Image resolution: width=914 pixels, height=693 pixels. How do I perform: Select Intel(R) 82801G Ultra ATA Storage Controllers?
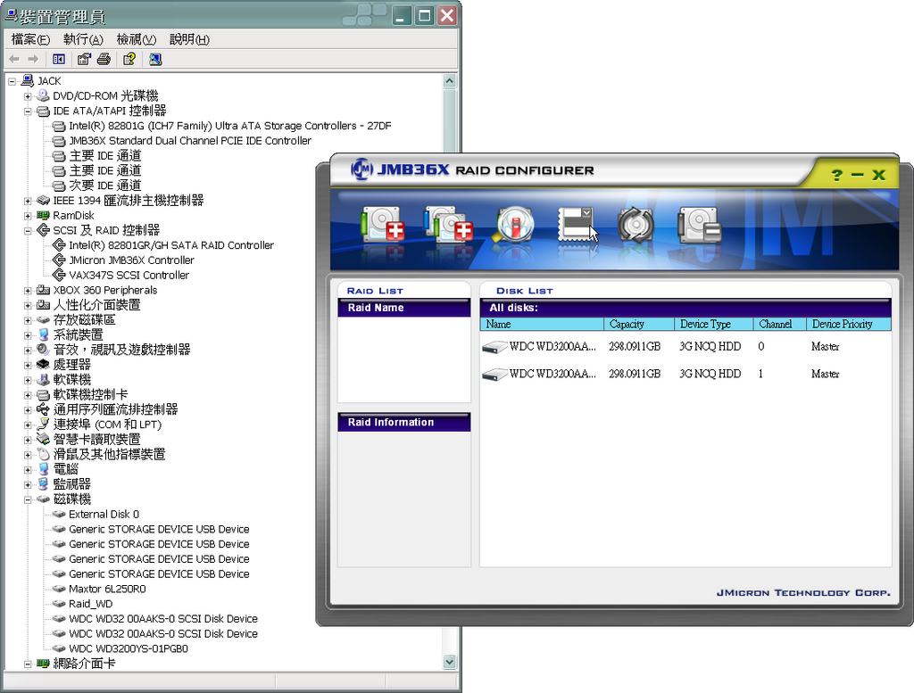coord(229,126)
